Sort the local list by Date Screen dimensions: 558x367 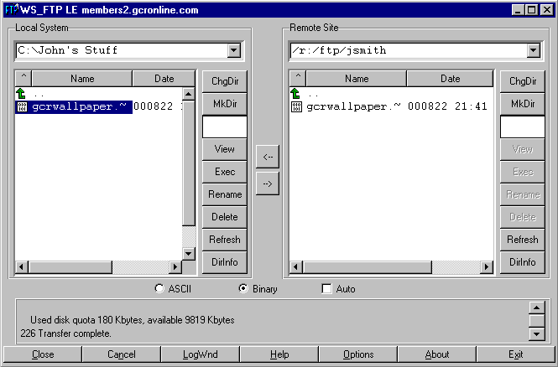(164, 78)
